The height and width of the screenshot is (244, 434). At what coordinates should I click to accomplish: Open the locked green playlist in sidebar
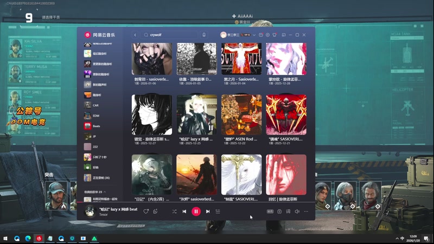(x=100, y=168)
